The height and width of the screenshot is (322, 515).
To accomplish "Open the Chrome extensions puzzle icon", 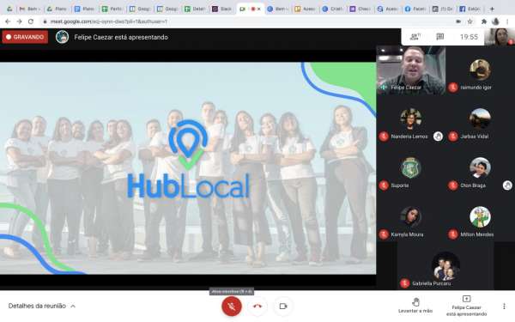I will tap(484, 21).
